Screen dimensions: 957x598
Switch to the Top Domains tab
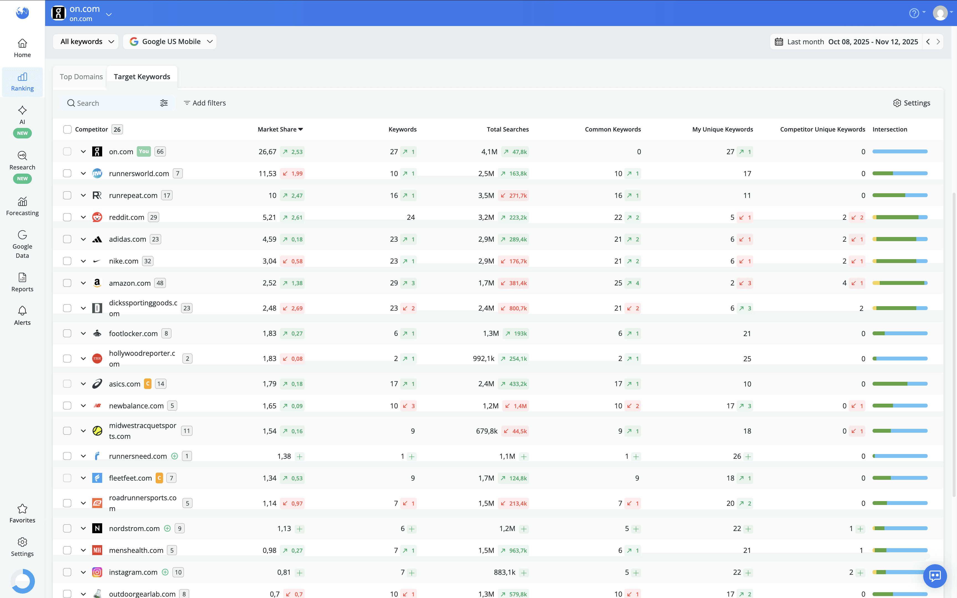pyautogui.click(x=81, y=77)
